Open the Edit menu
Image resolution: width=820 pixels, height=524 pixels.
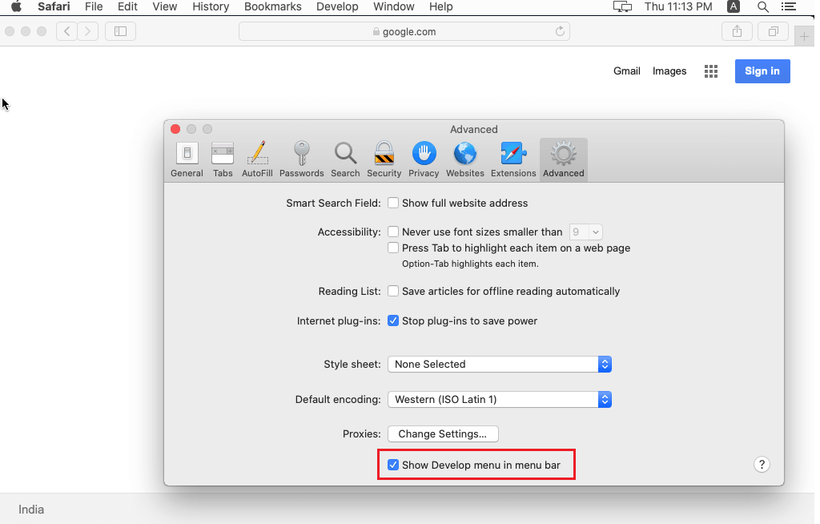point(127,6)
